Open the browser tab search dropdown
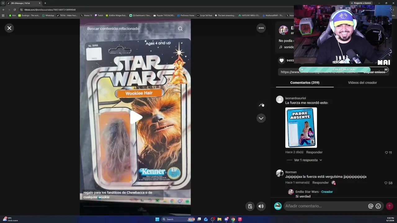397x223 pixels. tap(3, 3)
